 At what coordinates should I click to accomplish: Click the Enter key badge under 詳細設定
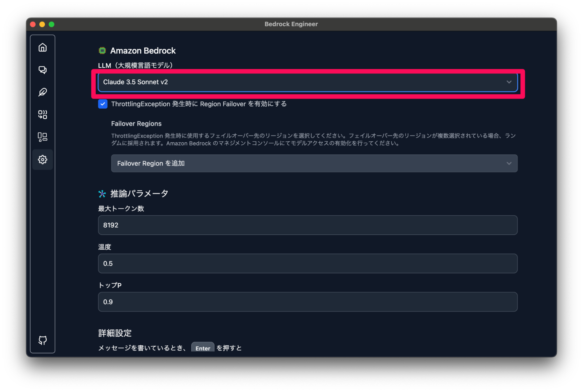pyautogui.click(x=203, y=348)
